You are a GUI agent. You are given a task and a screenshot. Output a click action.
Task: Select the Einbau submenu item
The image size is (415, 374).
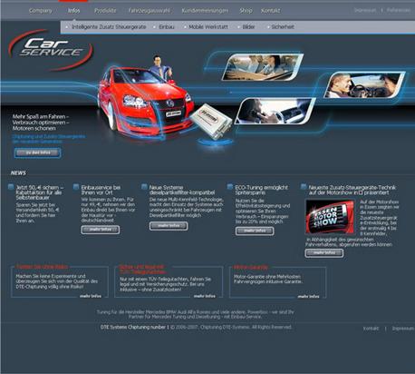pos(167,27)
